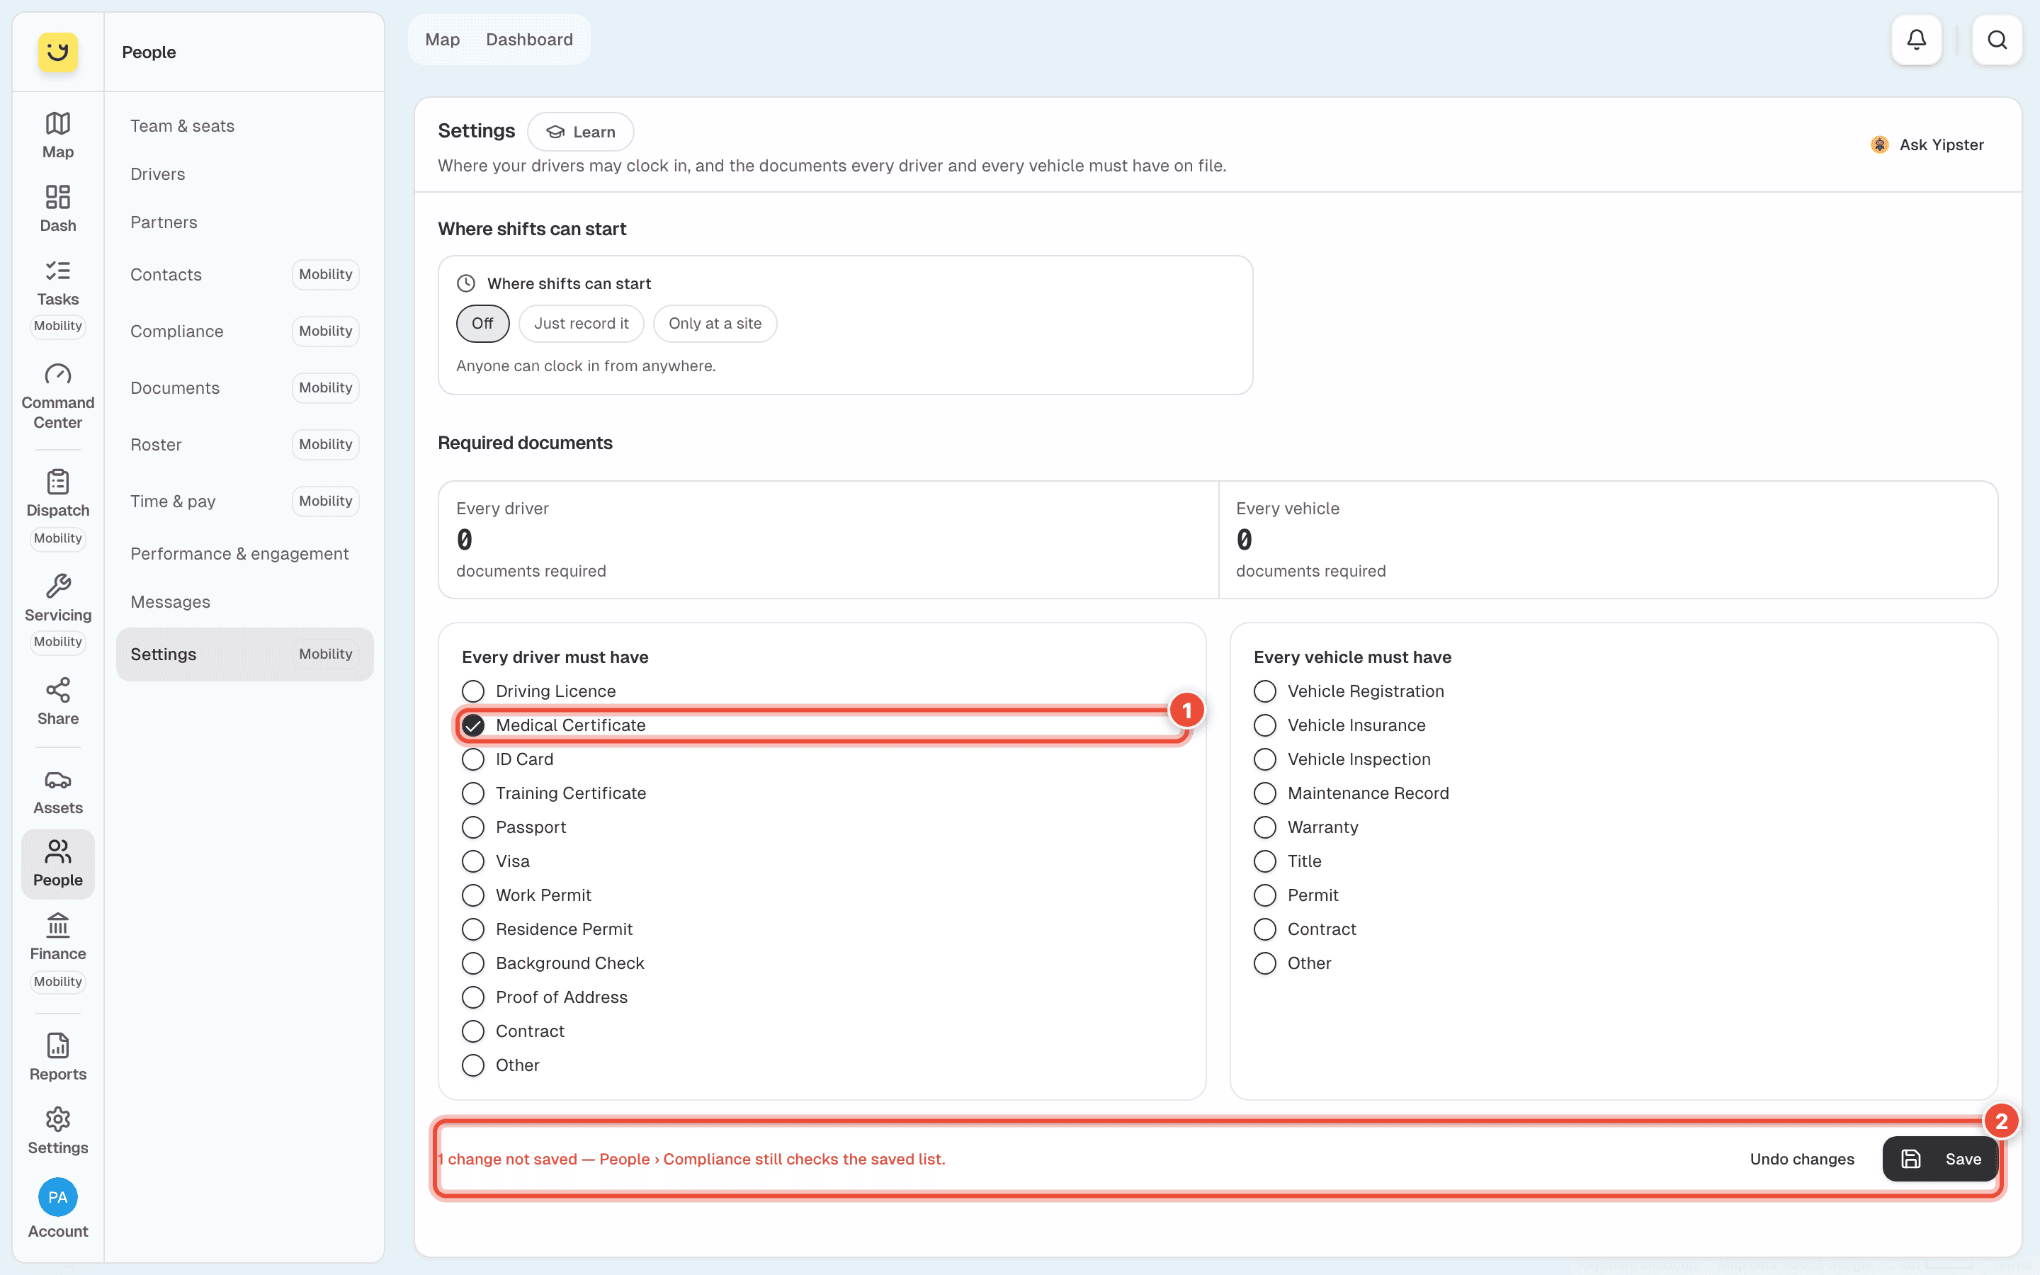Check Warranty for vehicles
This screenshot has height=1275, width=2040.
pyautogui.click(x=1264, y=827)
